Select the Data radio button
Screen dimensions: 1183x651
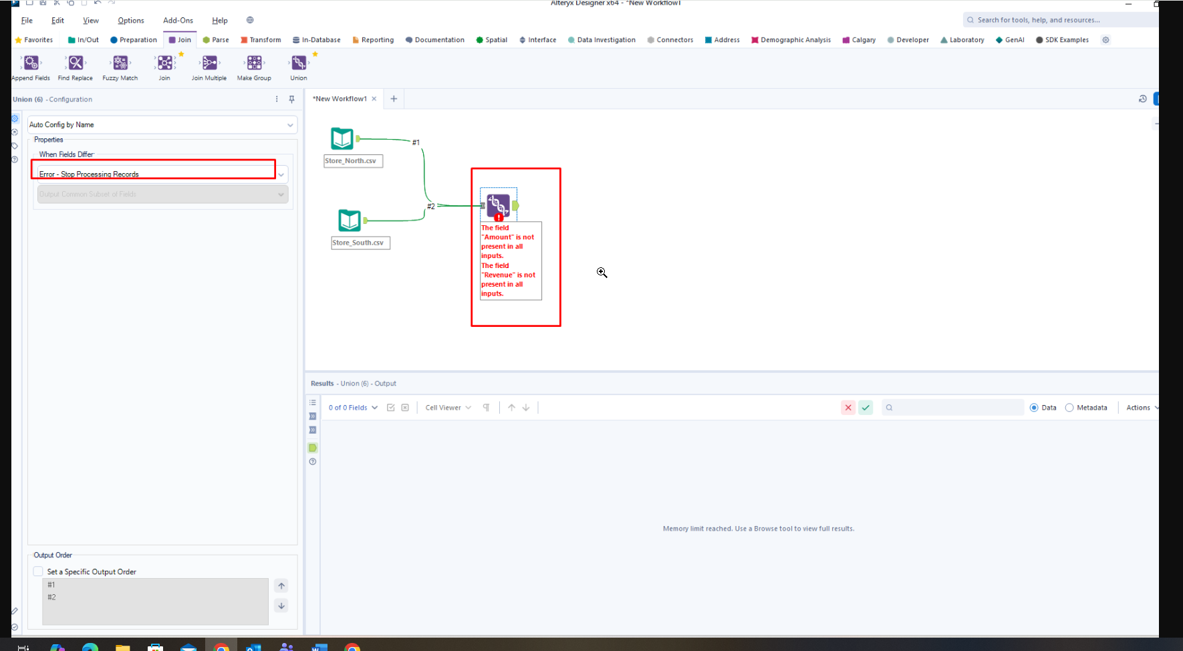click(1034, 408)
